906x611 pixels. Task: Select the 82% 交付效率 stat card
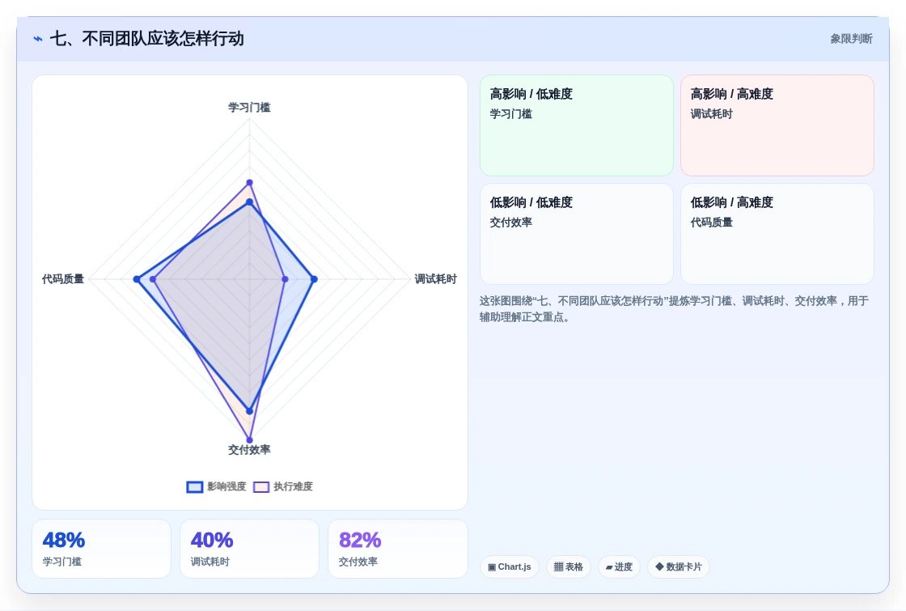click(x=397, y=549)
